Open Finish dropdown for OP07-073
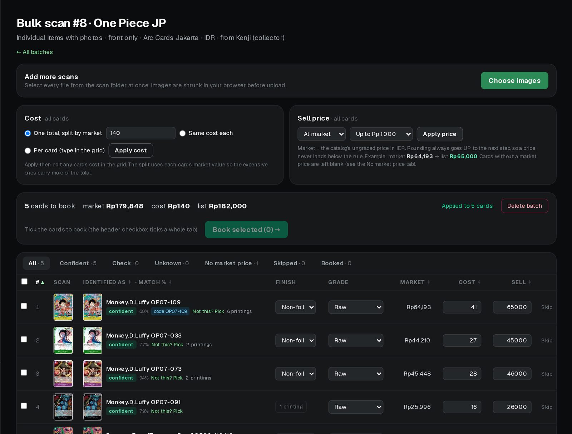The height and width of the screenshot is (434, 572). pyautogui.click(x=296, y=374)
